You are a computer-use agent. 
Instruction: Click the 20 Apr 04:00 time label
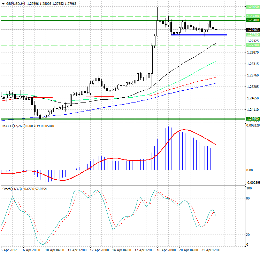pyautogui.click(x=189, y=250)
